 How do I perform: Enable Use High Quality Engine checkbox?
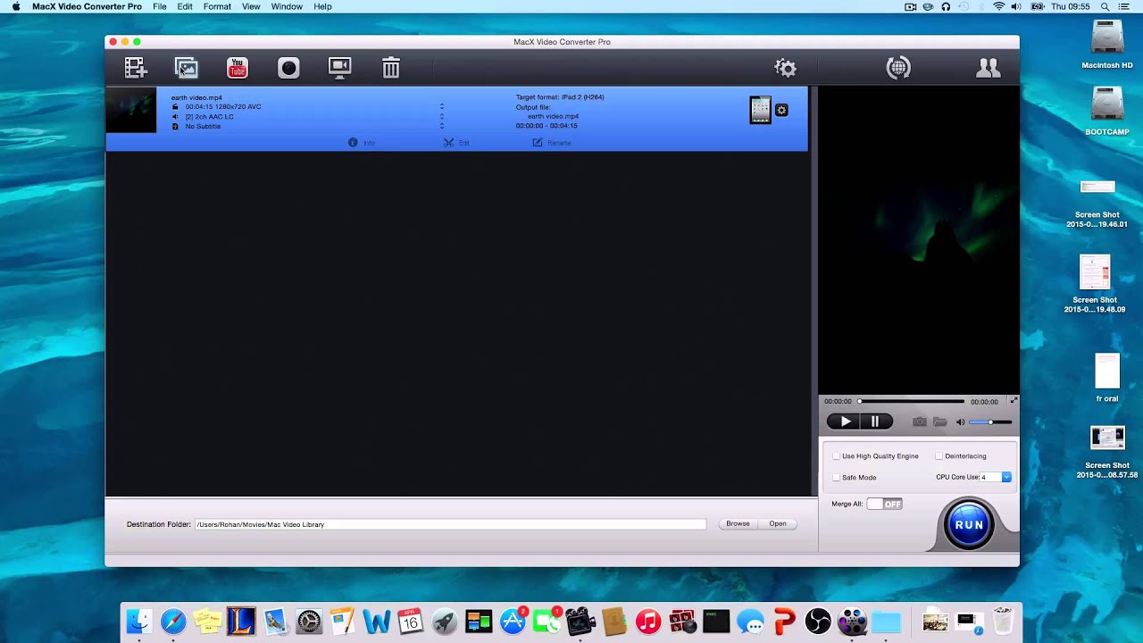click(836, 456)
